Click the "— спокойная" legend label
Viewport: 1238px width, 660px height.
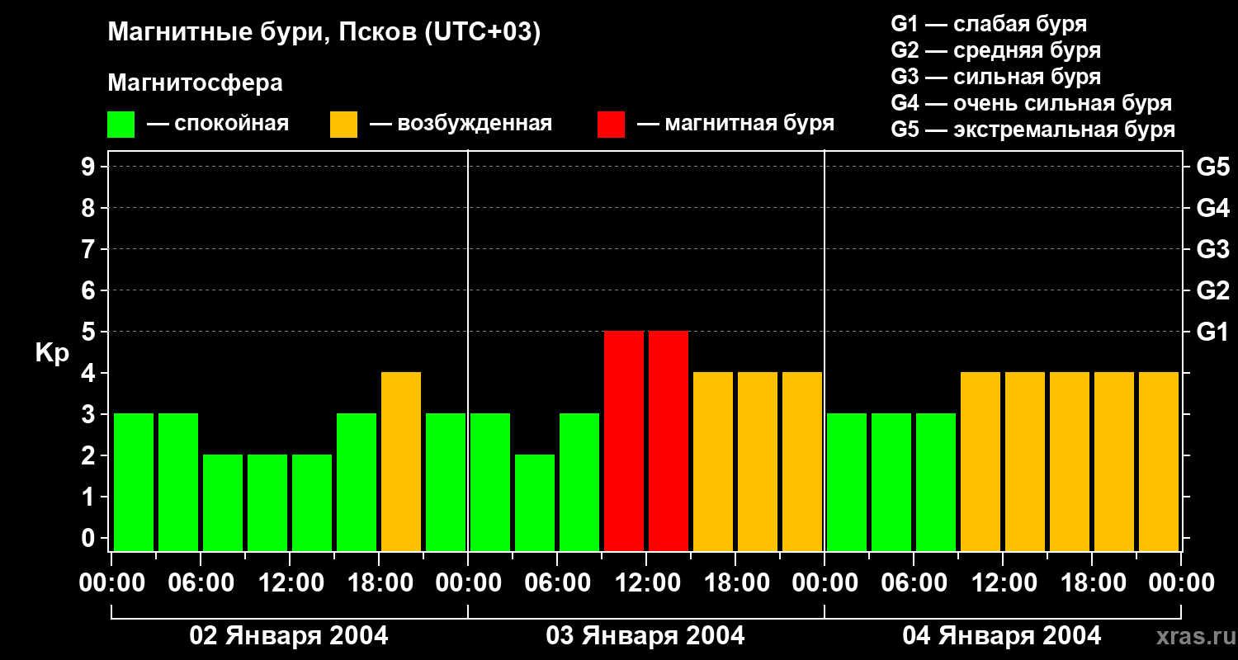click(x=218, y=124)
